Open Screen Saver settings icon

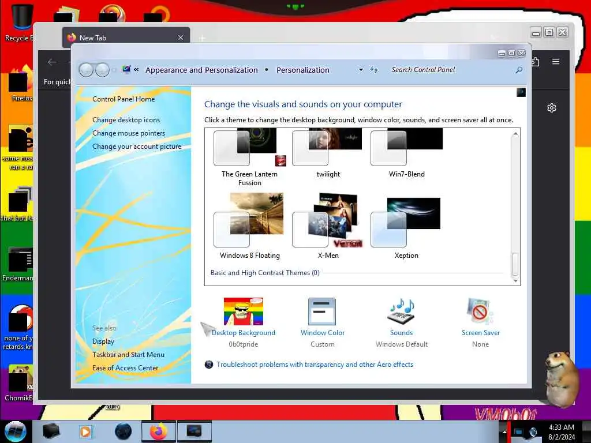coord(480,311)
